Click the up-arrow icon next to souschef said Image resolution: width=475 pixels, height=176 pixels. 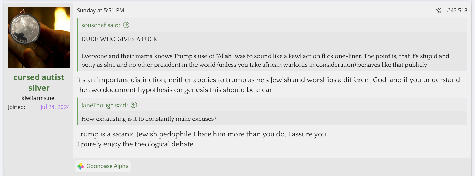click(126, 25)
